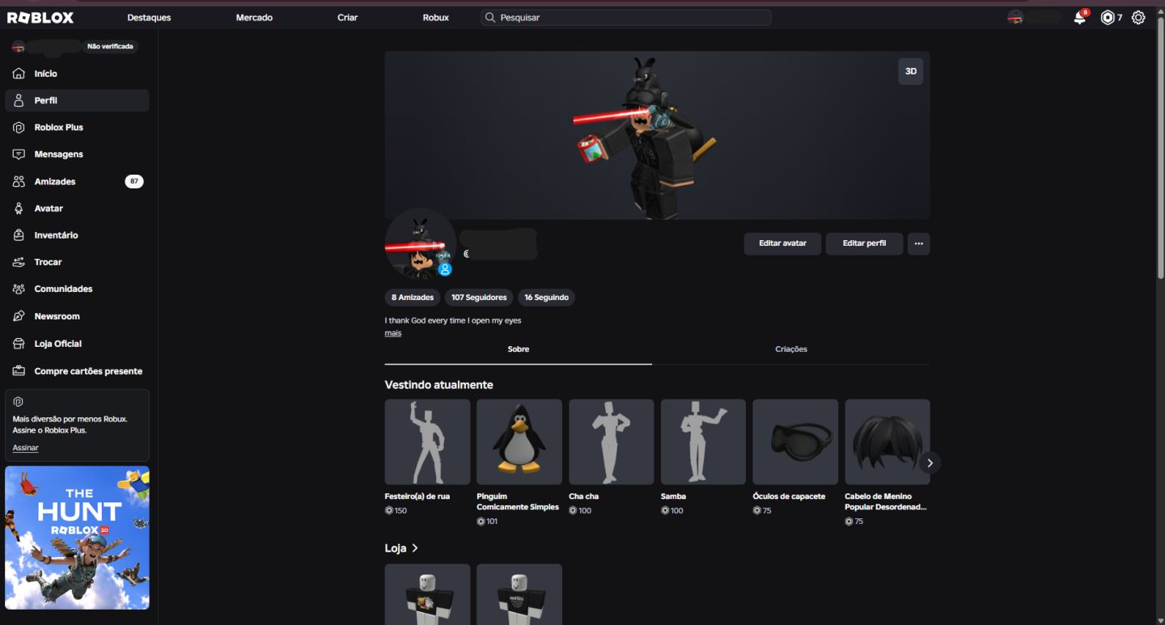1165x625 pixels.
Task: Click the search magnifier icon
Action: point(490,17)
